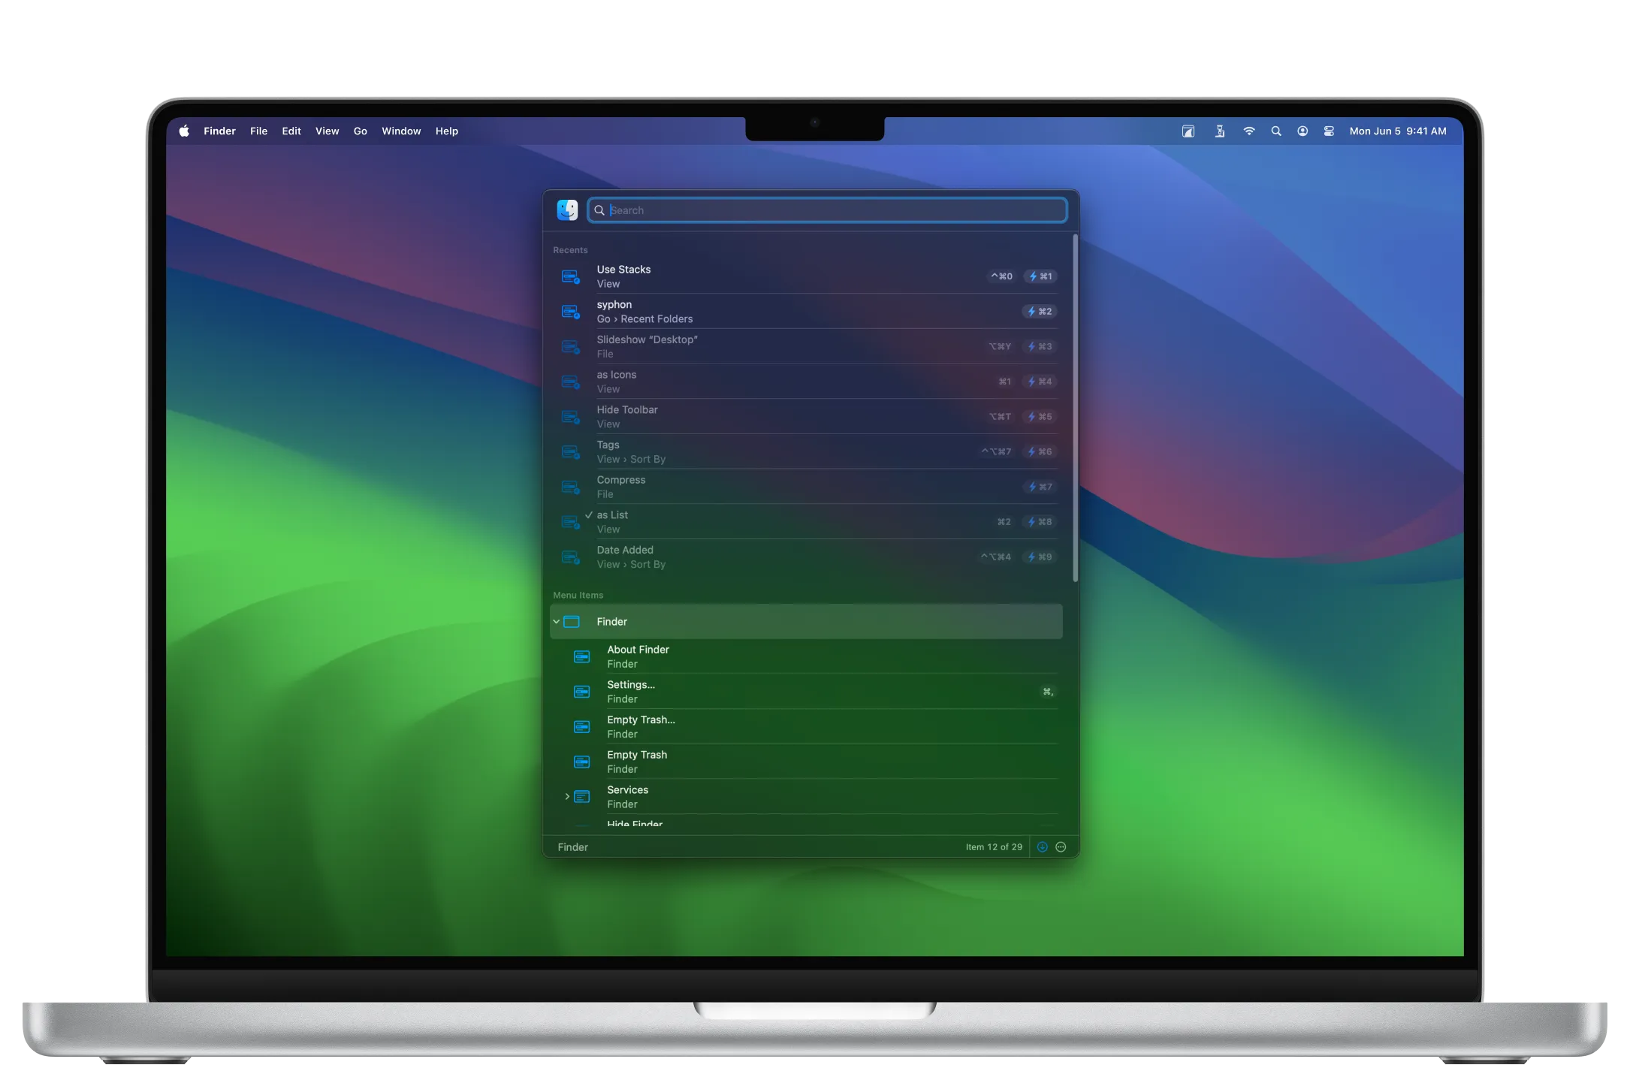Viewport: 1630px width, 1074px height.
Task: Open the Window menu in menu bar
Action: tap(401, 131)
